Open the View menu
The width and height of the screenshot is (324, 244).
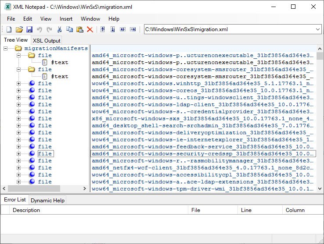click(46, 19)
